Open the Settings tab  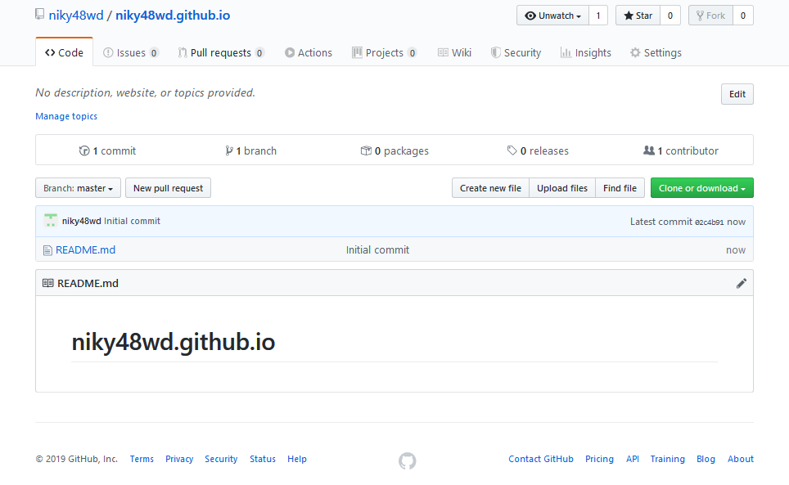click(x=655, y=52)
